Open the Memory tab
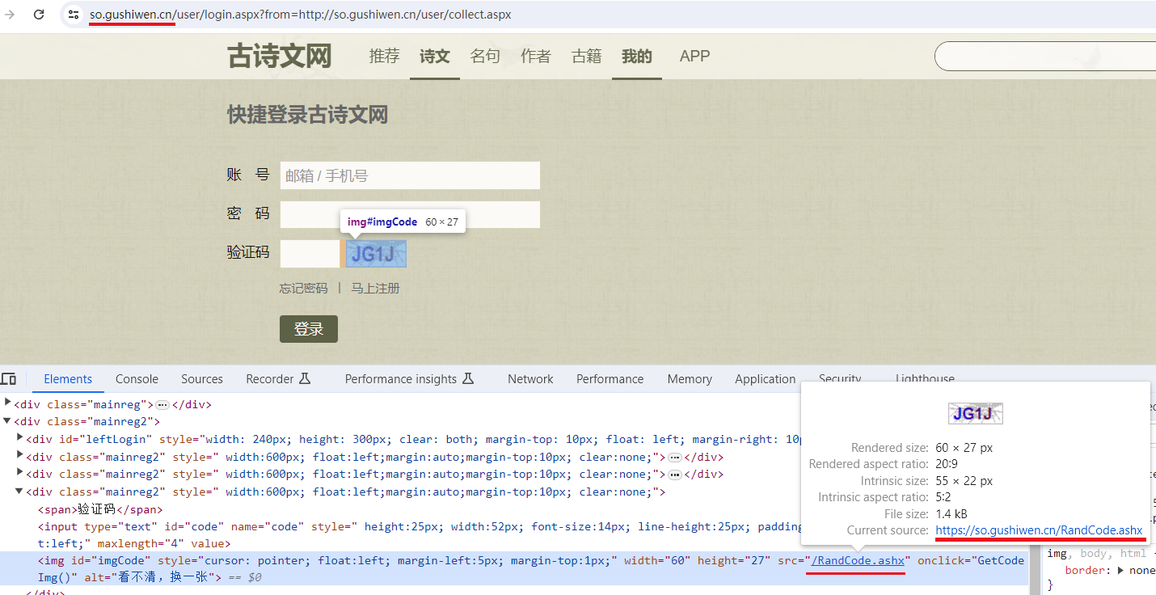 [x=690, y=379]
